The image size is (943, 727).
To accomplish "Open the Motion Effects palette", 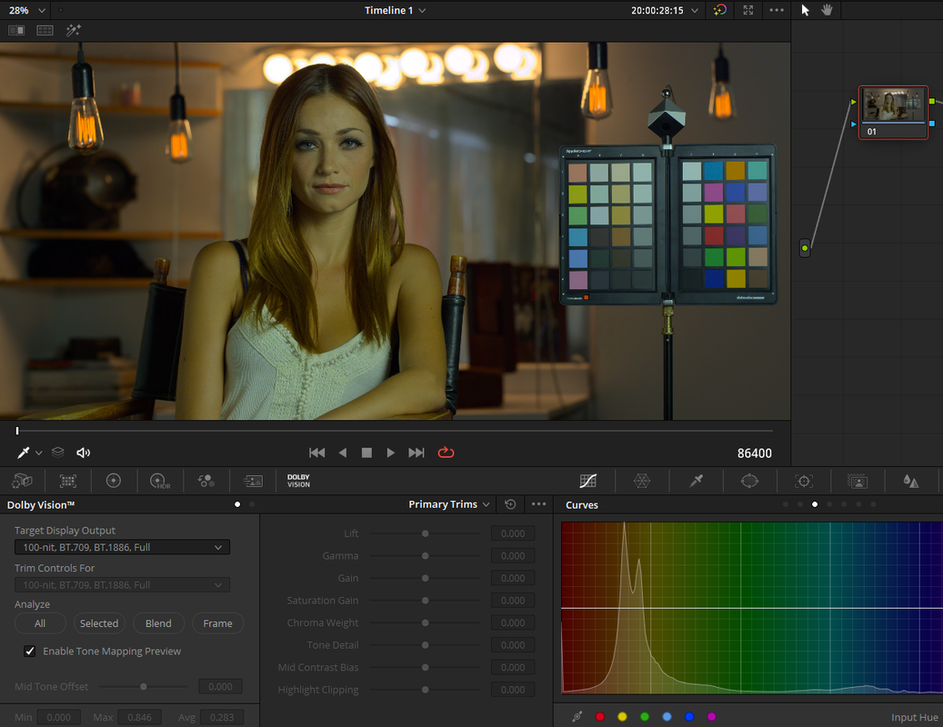I will click(253, 481).
